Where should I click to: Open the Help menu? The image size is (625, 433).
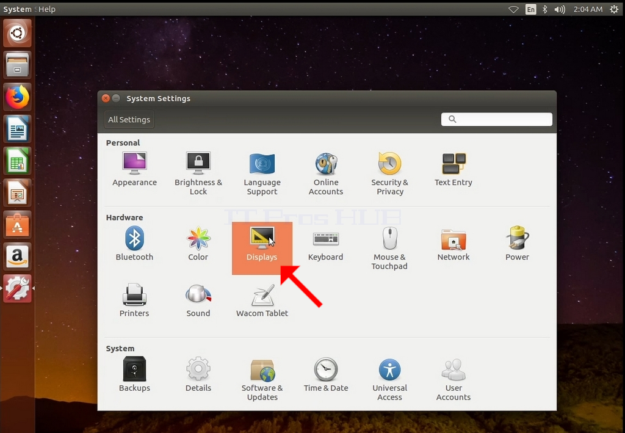coord(47,9)
